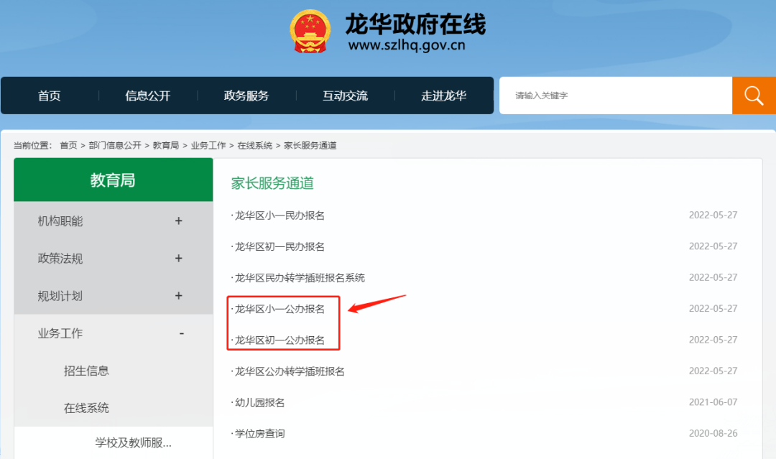Open 龙华区小一民办报名 link
Image resolution: width=776 pixels, height=459 pixels.
click(279, 215)
